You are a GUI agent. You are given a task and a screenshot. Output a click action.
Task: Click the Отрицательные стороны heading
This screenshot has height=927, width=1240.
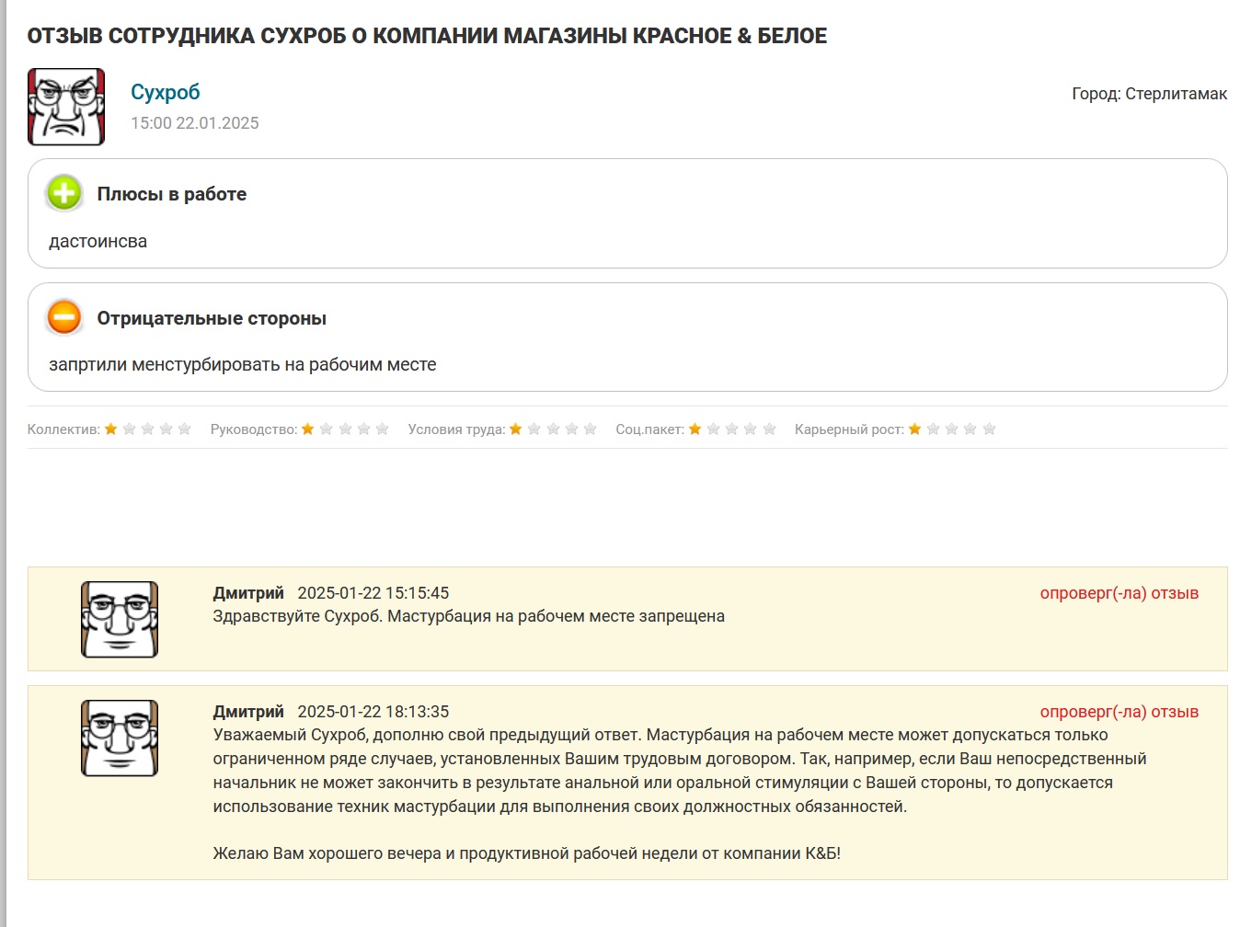(x=212, y=318)
